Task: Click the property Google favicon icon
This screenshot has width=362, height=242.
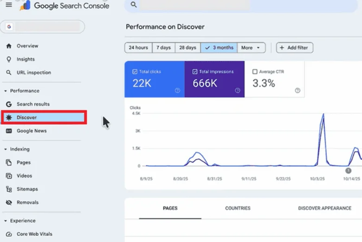Action: (x=9, y=27)
